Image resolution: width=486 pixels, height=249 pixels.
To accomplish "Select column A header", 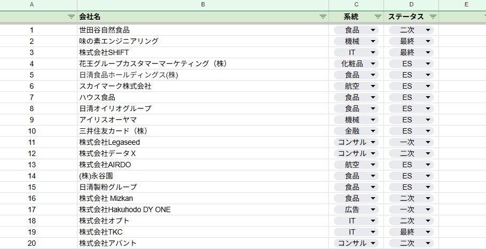I will click(32, 5).
